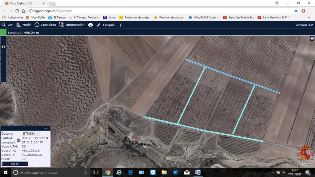
Task: Click the globe icon beside Latitud
Action: (19, 140)
